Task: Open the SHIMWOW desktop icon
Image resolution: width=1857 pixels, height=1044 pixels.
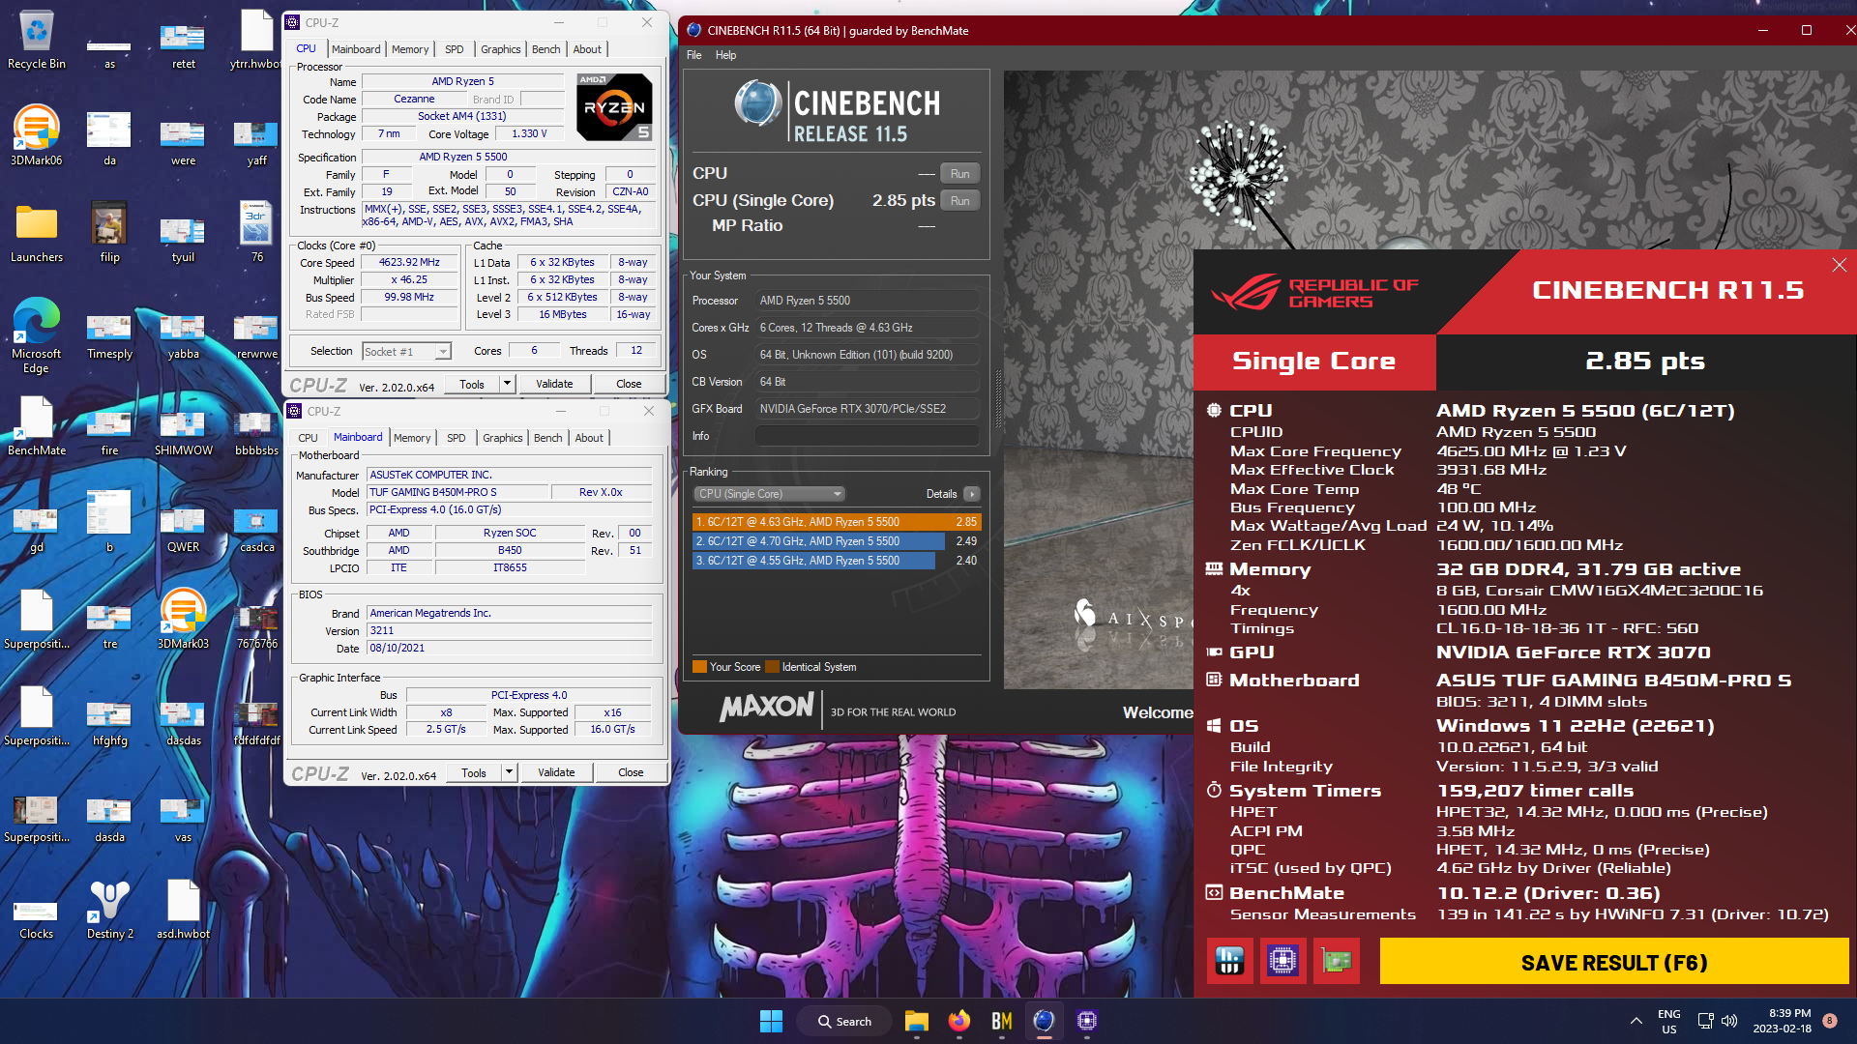Action: 183,432
